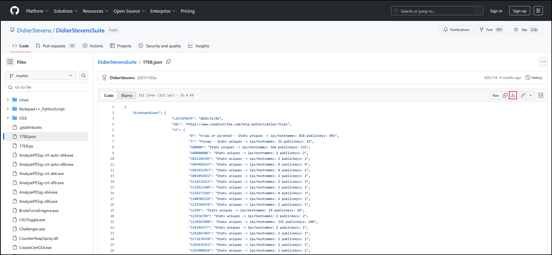552x255 pixels.
Task: Open the Actions tab
Action: coord(93,46)
